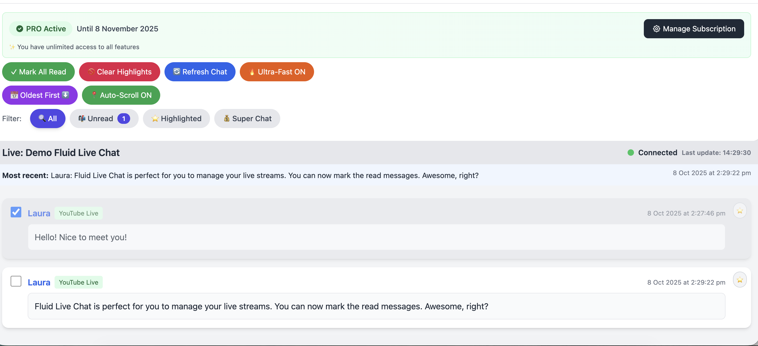The width and height of the screenshot is (758, 346).
Task: Toggle Ultra-Fast mode off
Action: point(277,72)
